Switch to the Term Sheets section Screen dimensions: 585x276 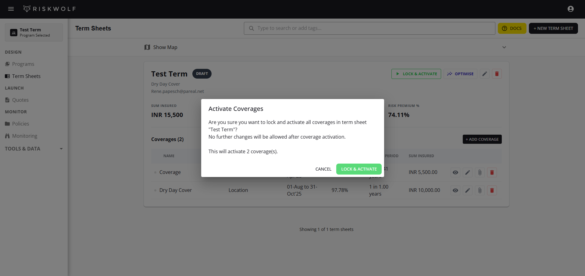pyautogui.click(x=26, y=76)
